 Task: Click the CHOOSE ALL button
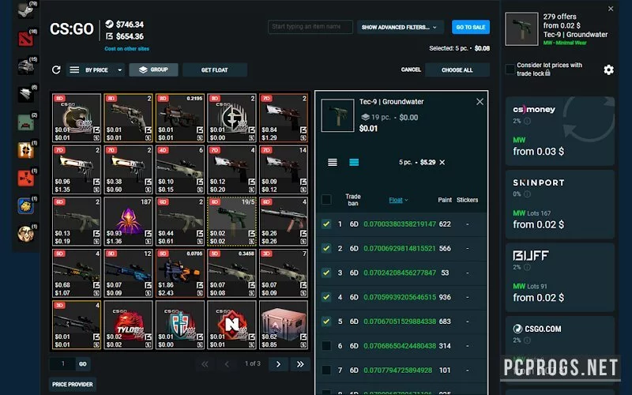coord(457,70)
